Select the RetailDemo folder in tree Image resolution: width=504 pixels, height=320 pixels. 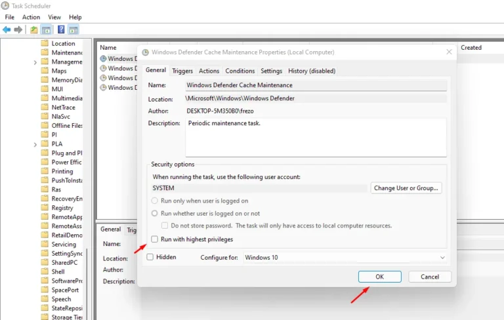(x=66, y=235)
